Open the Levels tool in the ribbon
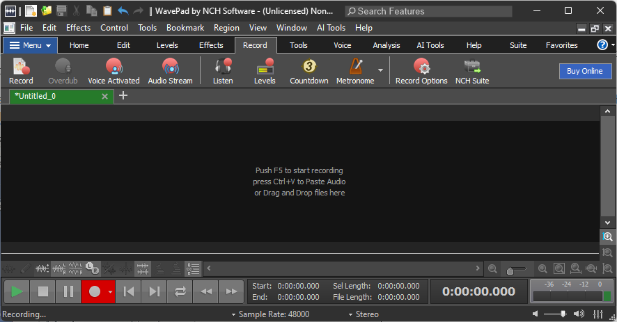The height and width of the screenshot is (322, 617). pos(265,71)
